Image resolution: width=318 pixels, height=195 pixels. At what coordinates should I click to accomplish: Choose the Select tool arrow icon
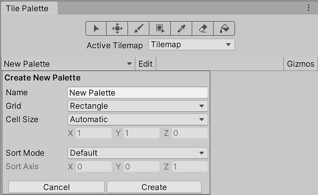tap(96, 28)
